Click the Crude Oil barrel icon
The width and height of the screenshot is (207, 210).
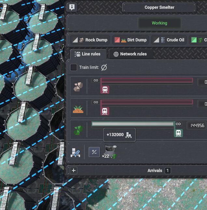[x=163, y=40]
